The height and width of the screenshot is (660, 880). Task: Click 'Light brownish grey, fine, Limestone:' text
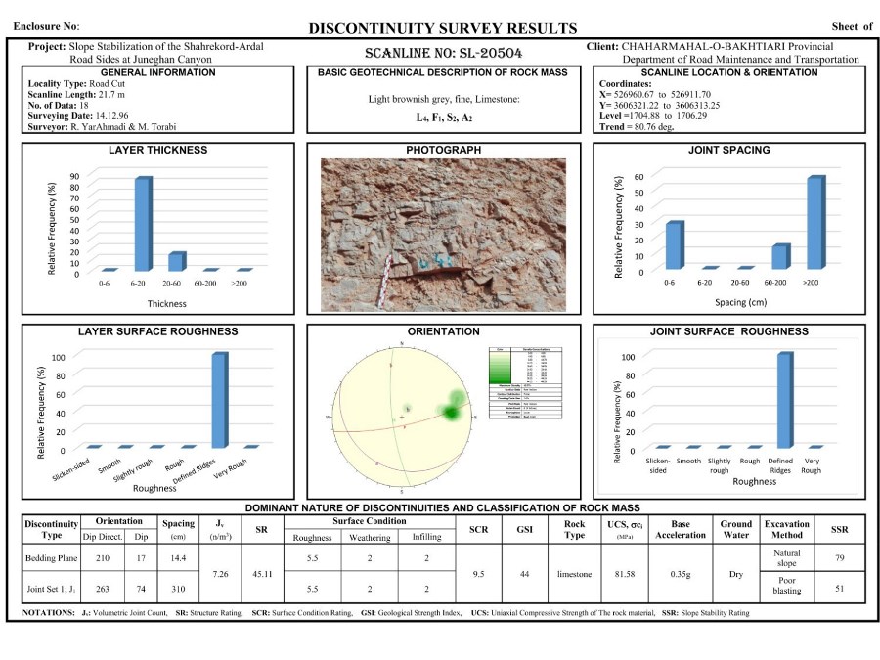(444, 99)
